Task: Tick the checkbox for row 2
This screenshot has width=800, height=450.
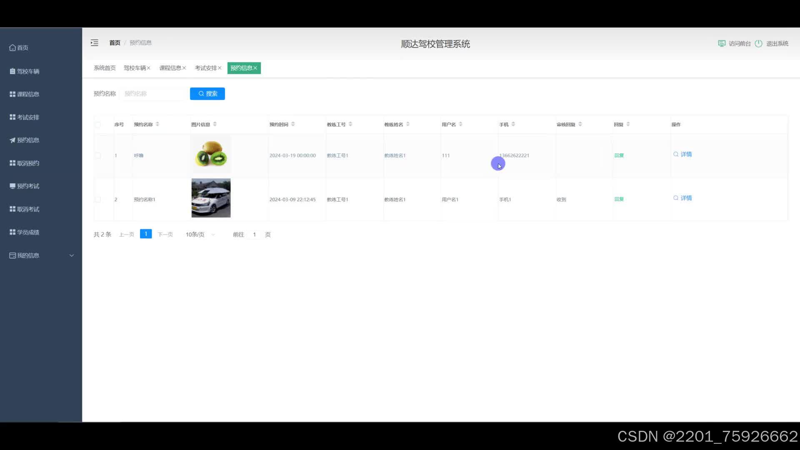Action: (x=98, y=200)
